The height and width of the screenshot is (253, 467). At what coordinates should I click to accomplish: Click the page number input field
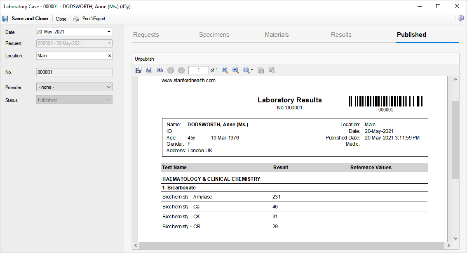tap(198, 70)
